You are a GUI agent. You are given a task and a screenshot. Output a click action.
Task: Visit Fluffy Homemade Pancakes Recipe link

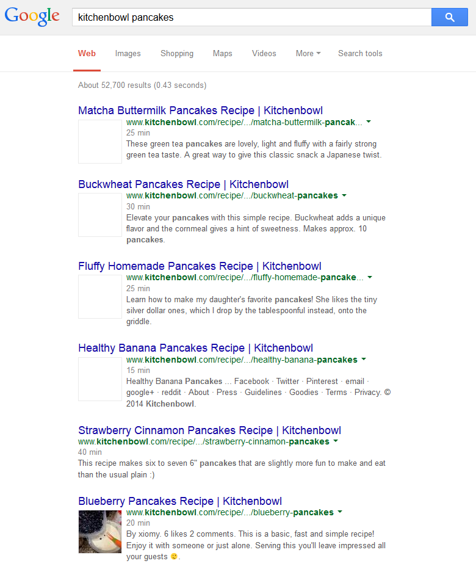click(200, 266)
